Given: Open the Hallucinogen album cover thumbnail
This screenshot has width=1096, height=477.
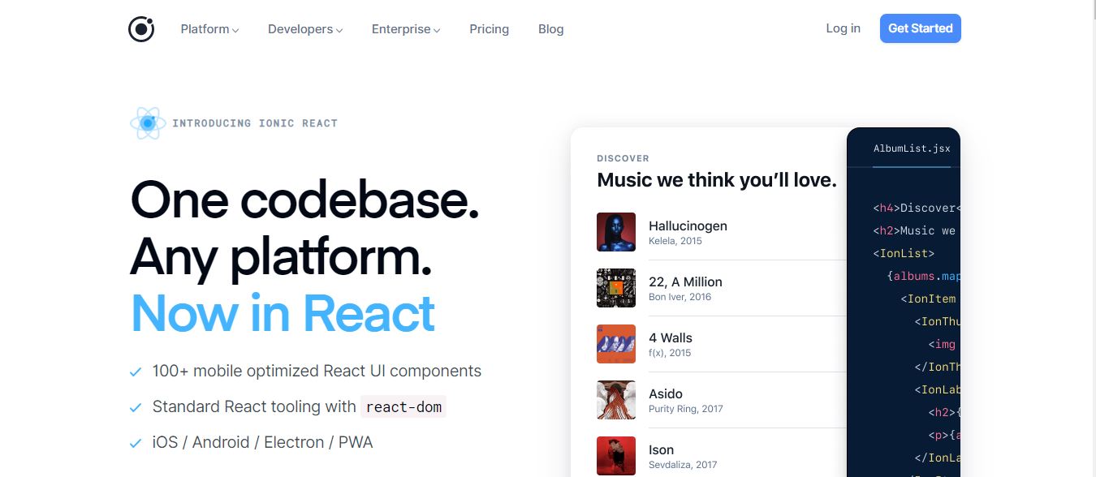Looking at the screenshot, I should click(616, 232).
